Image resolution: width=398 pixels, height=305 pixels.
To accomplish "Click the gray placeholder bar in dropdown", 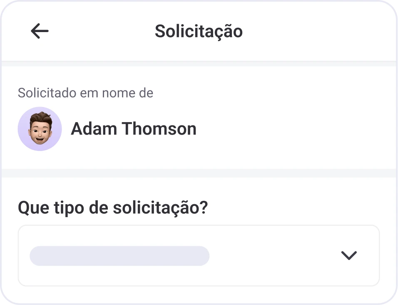I will click(x=119, y=256).
